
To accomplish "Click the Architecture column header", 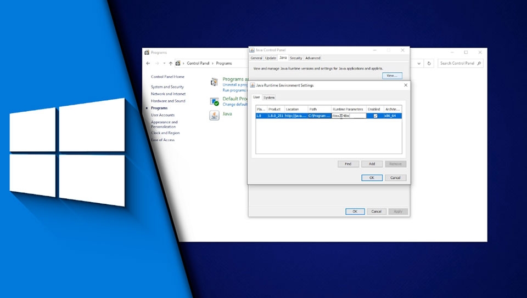I will pos(393,109).
